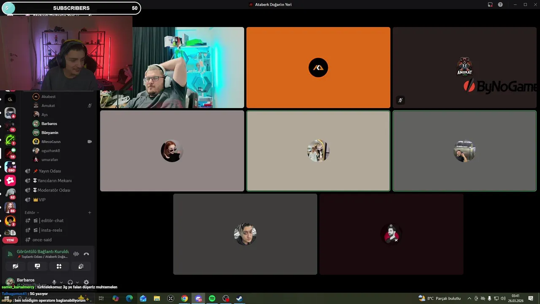Disconnect from the voice call

point(86,254)
